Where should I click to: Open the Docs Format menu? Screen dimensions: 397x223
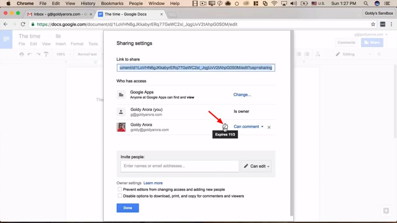click(77, 44)
